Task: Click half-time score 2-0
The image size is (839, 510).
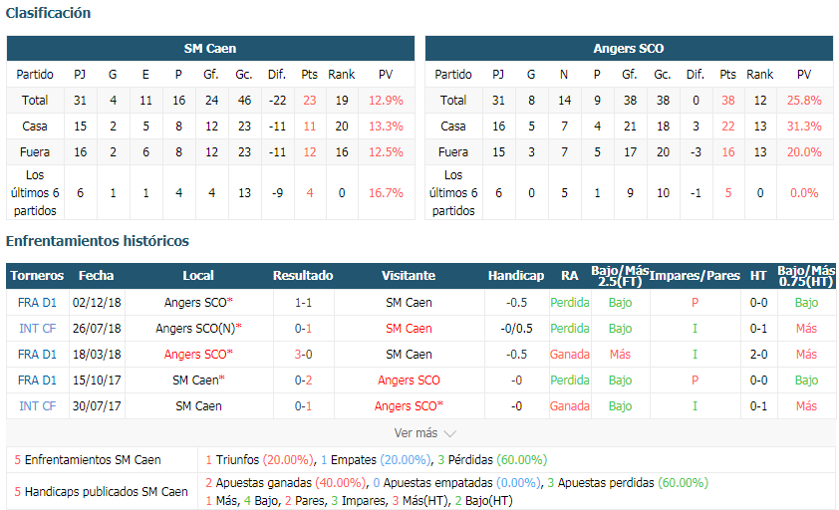Action: (758, 355)
